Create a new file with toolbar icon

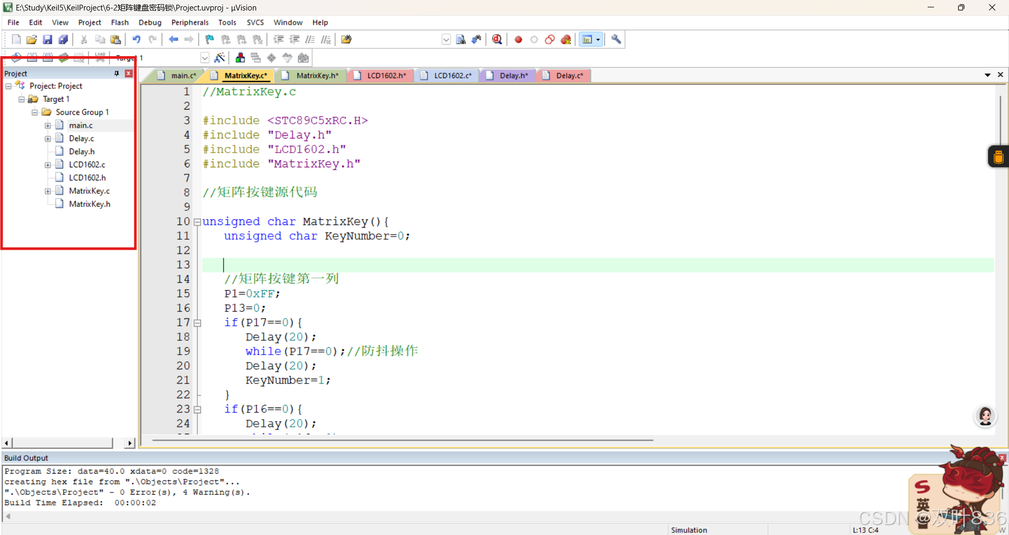pos(16,39)
